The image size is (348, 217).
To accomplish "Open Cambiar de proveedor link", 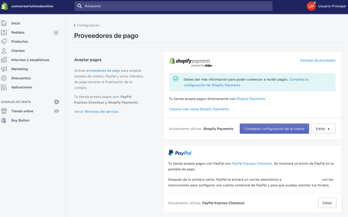I will click(317, 61).
